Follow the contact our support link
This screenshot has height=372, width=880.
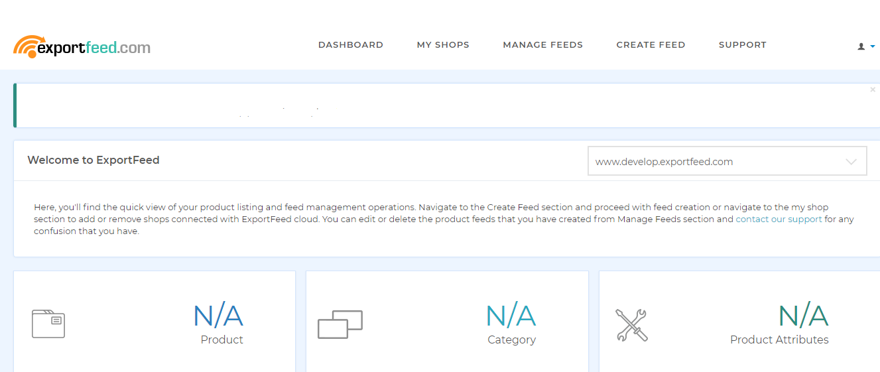[x=779, y=219]
